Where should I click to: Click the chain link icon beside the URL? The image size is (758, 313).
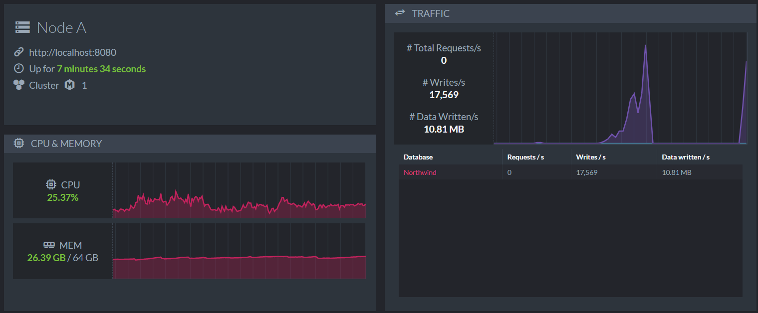tap(19, 52)
